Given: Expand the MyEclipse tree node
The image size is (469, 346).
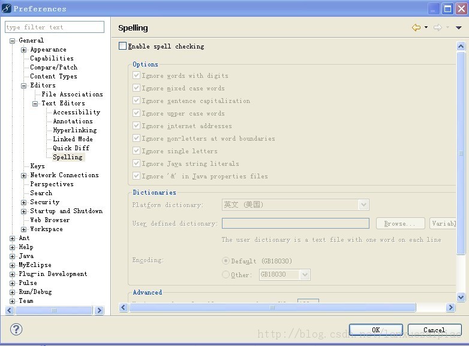Looking at the screenshot, I should (x=12, y=265).
